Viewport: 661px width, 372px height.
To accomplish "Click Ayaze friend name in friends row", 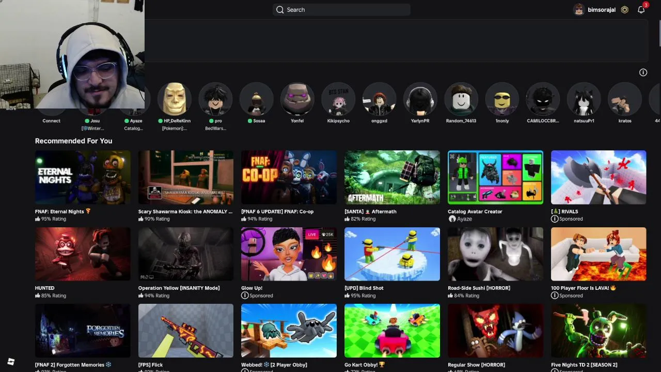I will pyautogui.click(x=136, y=121).
